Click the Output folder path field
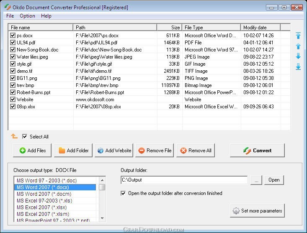This screenshot has width=307, height=233. coord(185,180)
